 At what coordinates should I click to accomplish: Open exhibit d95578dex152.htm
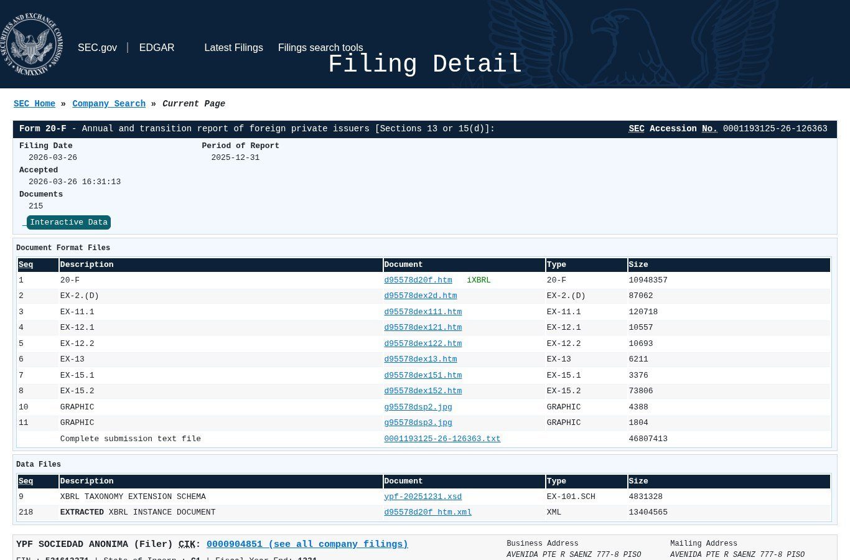(423, 391)
